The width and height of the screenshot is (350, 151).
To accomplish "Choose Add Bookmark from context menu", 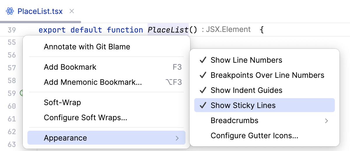I will pyautogui.click(x=70, y=67).
